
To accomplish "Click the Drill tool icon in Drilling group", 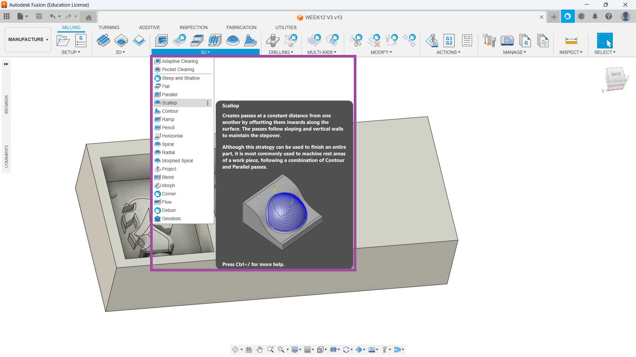I will pos(273,40).
